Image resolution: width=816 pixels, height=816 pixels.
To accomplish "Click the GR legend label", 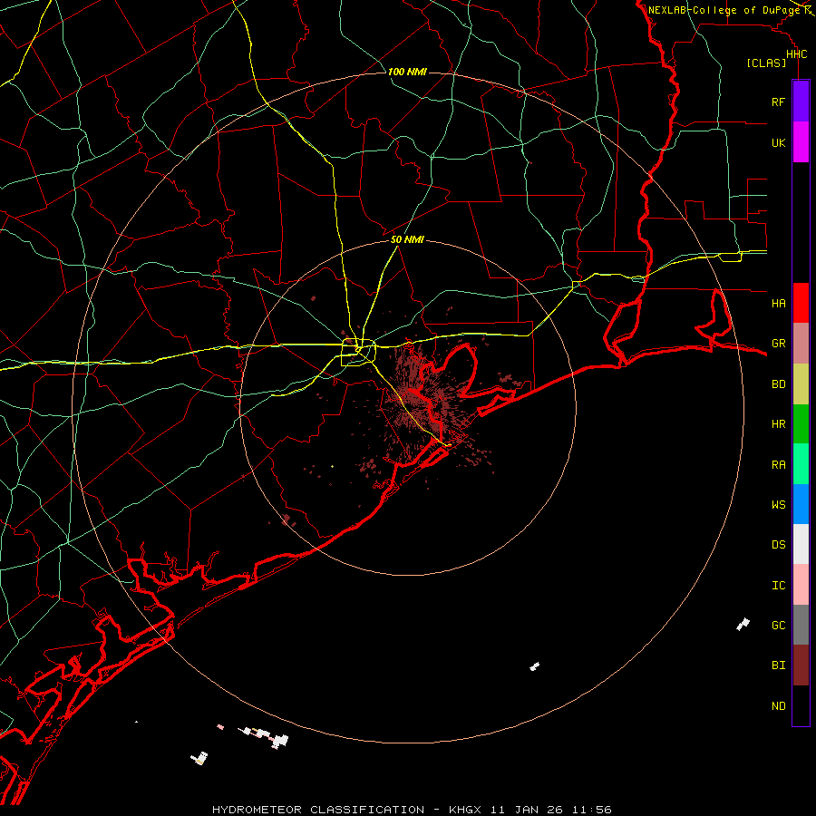I will [778, 344].
